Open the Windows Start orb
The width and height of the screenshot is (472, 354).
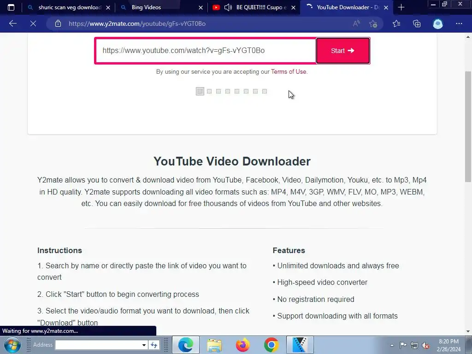coord(12,345)
